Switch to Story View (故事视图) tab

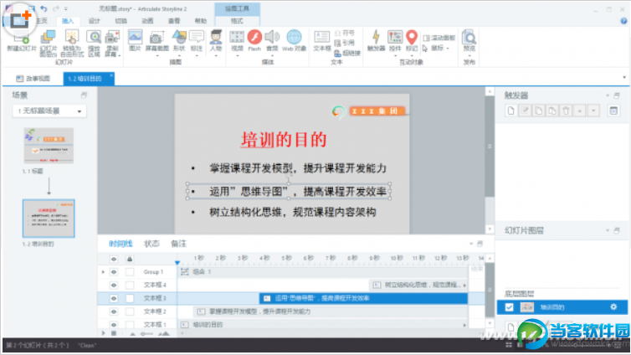(x=33, y=79)
